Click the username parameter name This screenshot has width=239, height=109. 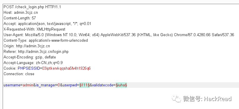[x=12, y=85]
